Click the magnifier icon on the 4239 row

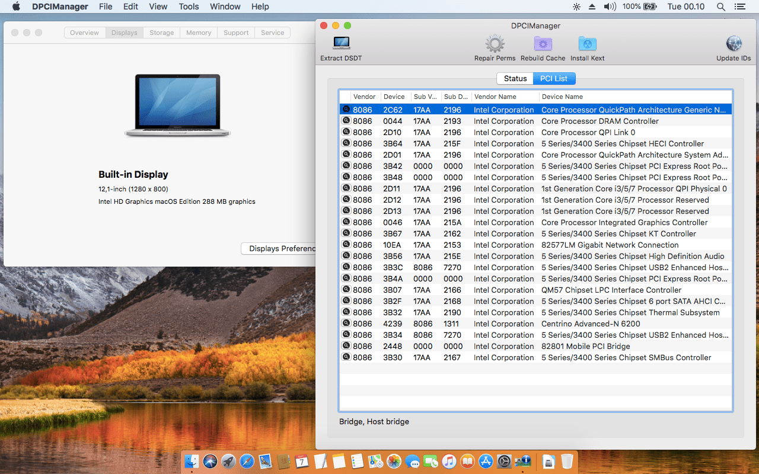tap(346, 323)
